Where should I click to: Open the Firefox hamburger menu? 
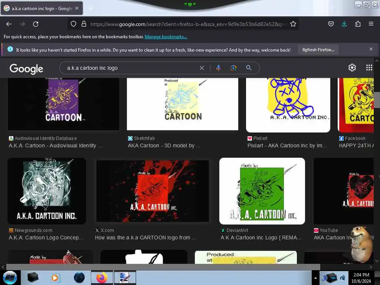pos(371,24)
